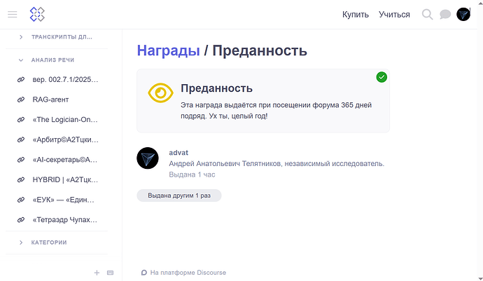The image size is (483, 281).
Task: Open the Учиться header menu item
Action: (x=394, y=15)
